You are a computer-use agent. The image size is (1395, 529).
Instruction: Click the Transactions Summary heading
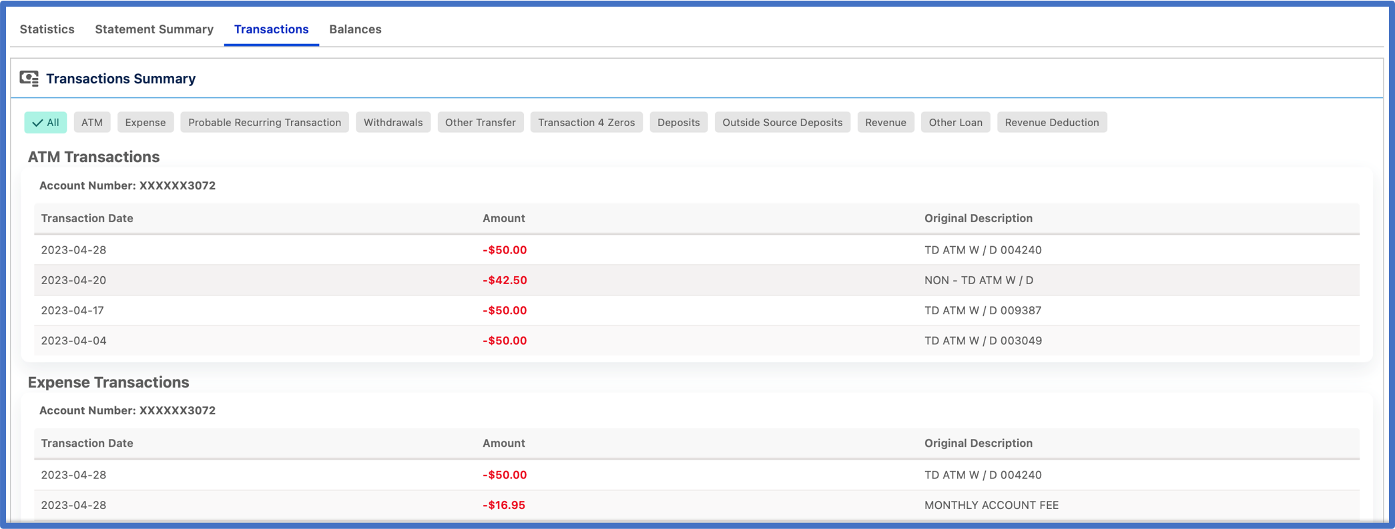pyautogui.click(x=121, y=79)
